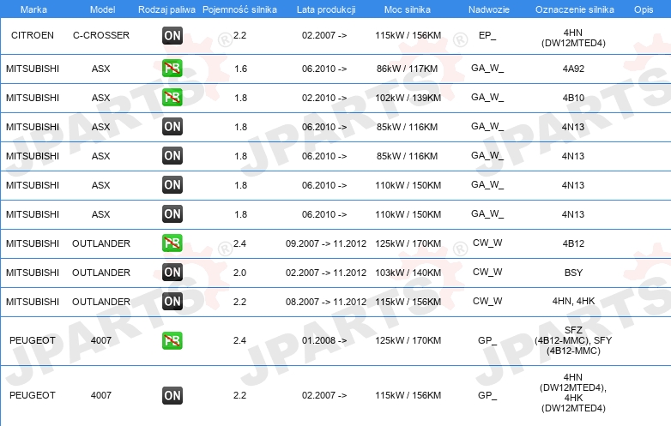Viewport: 671px width, 426px height.
Task: Click the Oznaczenie silnika column header
Action: tap(574, 9)
